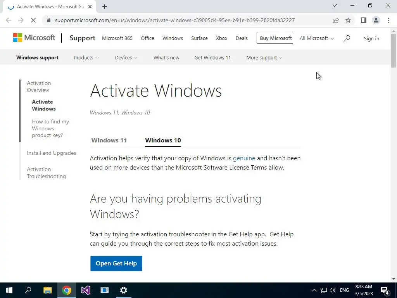Click the forward navigation arrow
The image size is (397, 298).
tap(21, 20)
